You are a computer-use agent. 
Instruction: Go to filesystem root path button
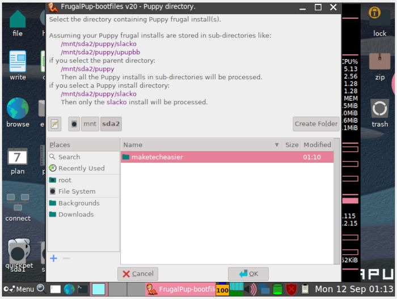74,124
